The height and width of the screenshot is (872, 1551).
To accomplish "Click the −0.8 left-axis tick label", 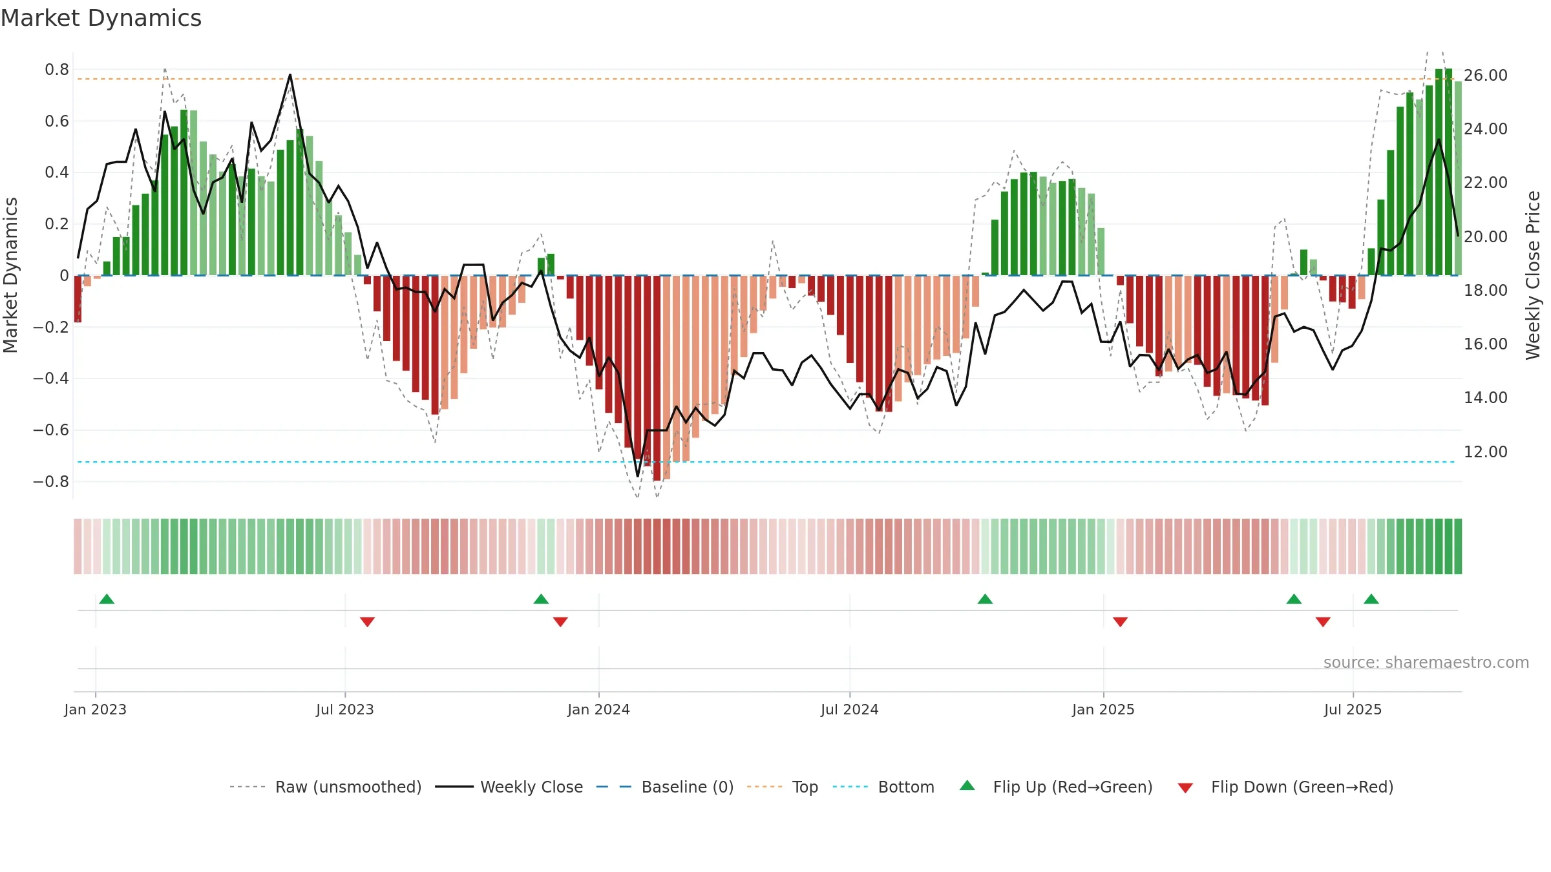I will 51,482.
